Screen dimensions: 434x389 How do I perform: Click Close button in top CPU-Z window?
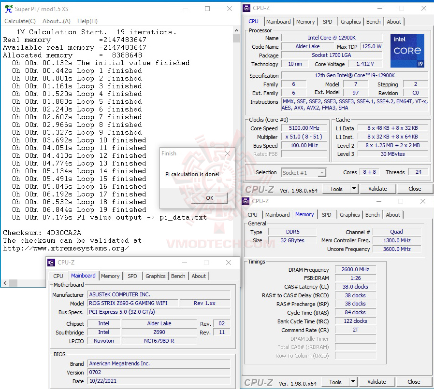(x=415, y=189)
